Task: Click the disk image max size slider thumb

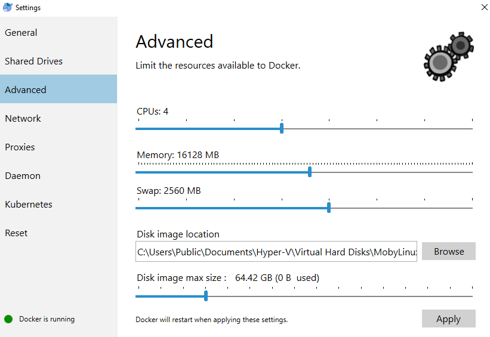Action: (x=206, y=296)
